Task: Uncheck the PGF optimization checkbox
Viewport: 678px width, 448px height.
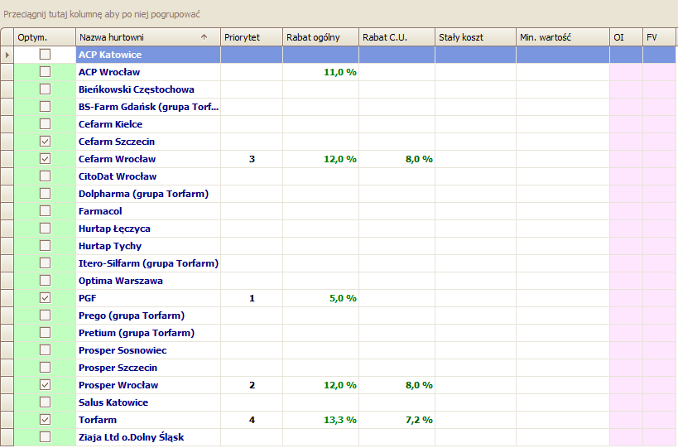Action: (x=46, y=298)
